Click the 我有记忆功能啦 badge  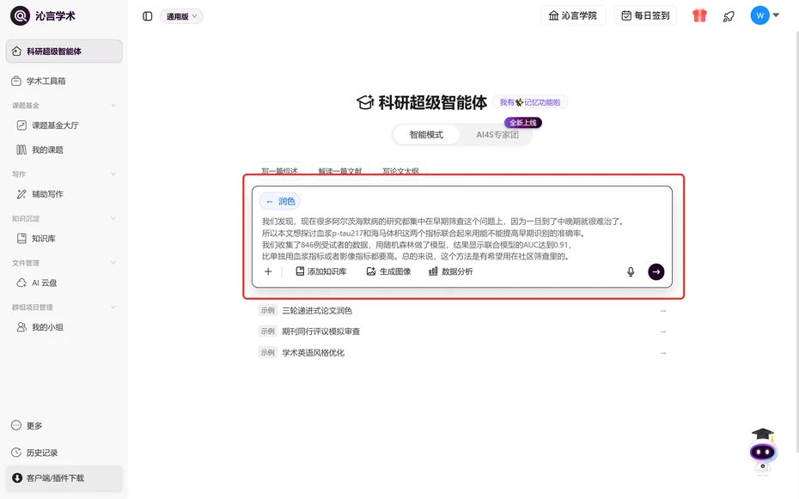(530, 102)
